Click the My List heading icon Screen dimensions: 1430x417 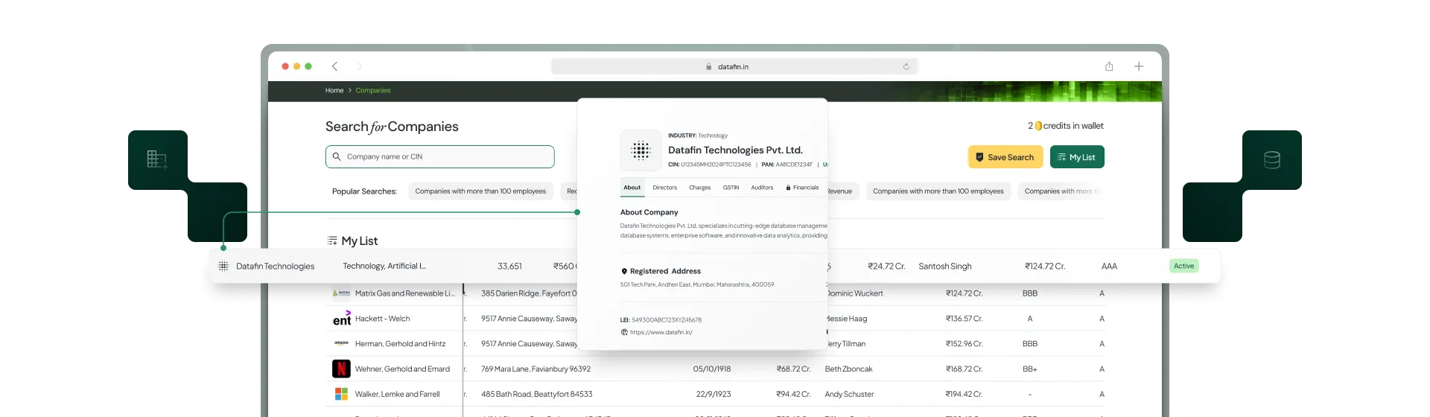point(332,241)
